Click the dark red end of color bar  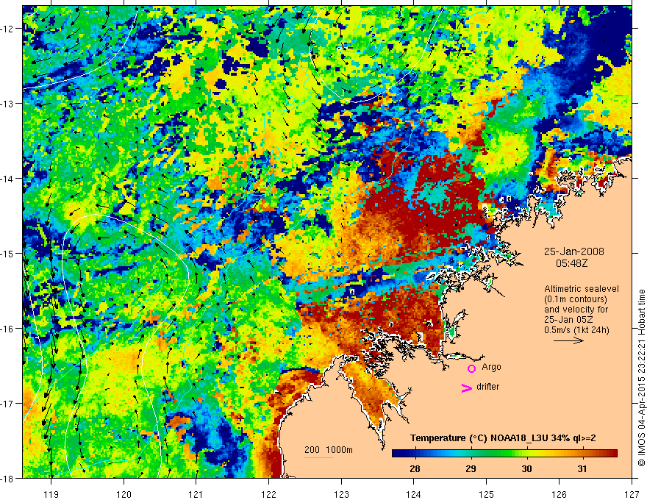pos(612,454)
